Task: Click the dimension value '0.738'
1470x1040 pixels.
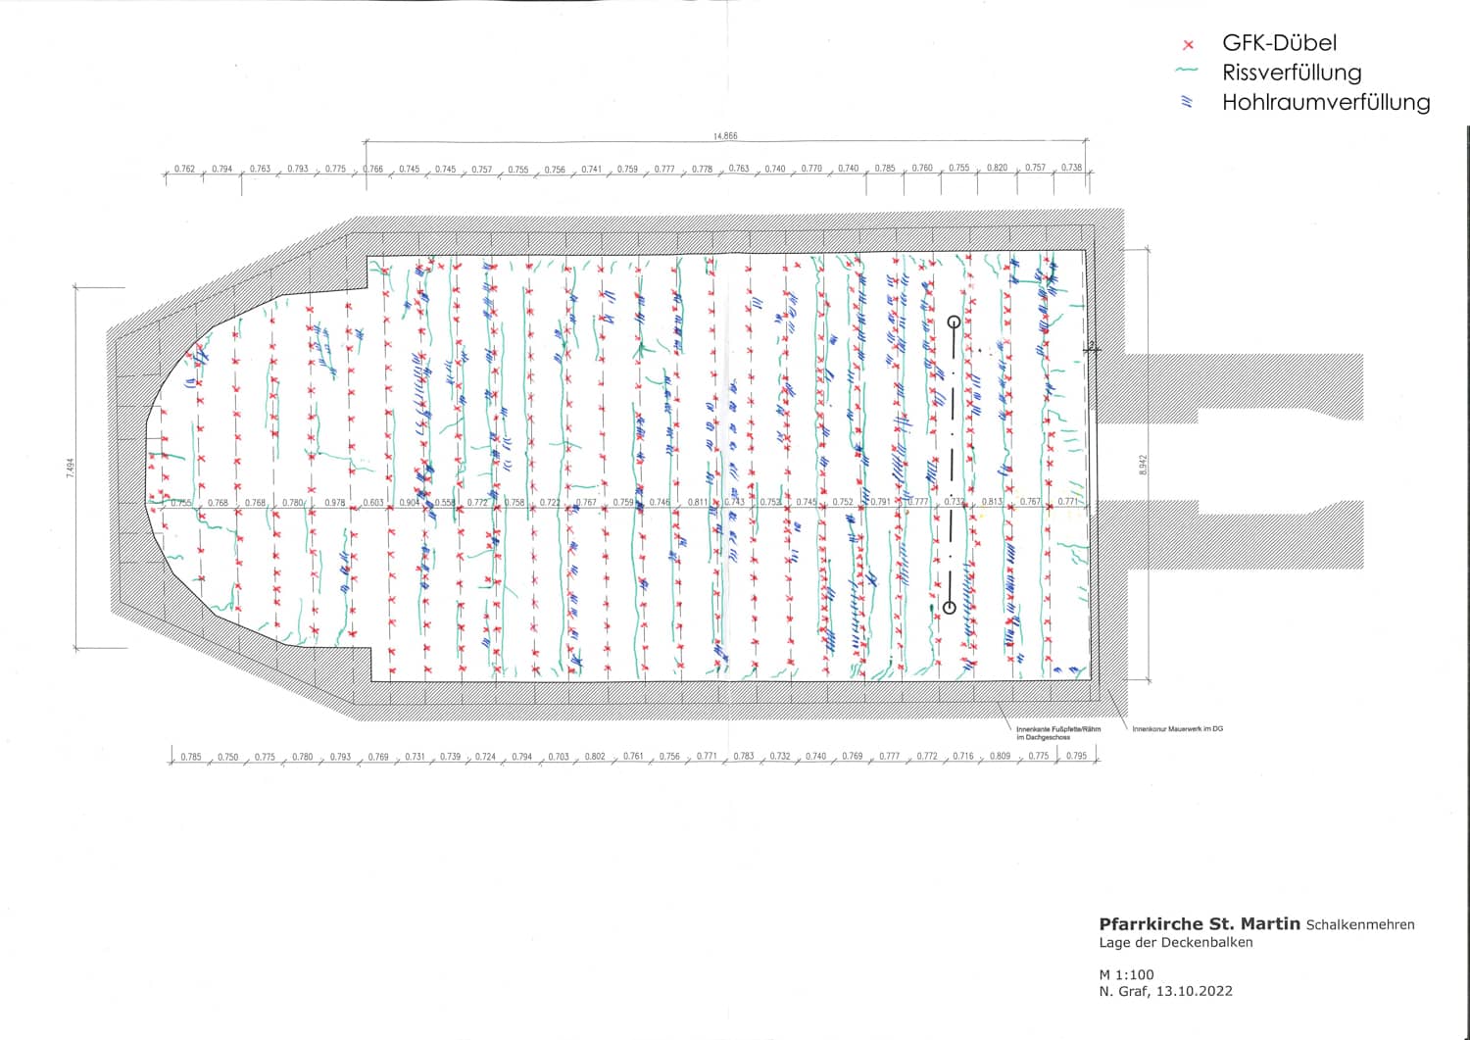Action: [1071, 168]
